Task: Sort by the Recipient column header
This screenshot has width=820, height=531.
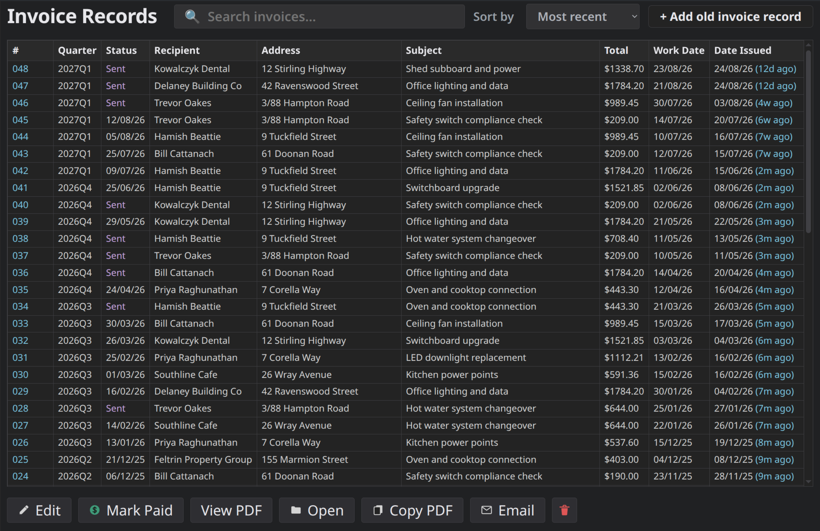Action: tap(177, 50)
